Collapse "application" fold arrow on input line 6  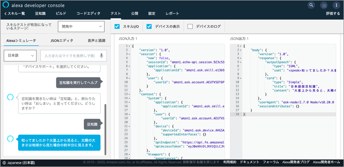point(129,66)
